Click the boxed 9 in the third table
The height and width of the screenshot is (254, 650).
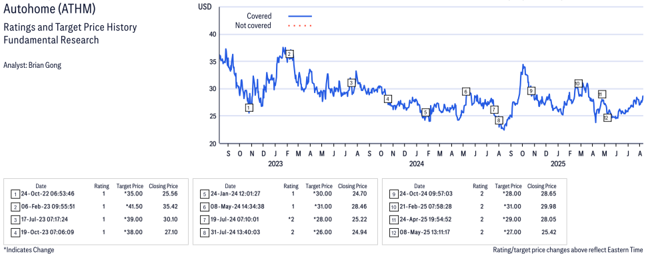tap(393, 193)
